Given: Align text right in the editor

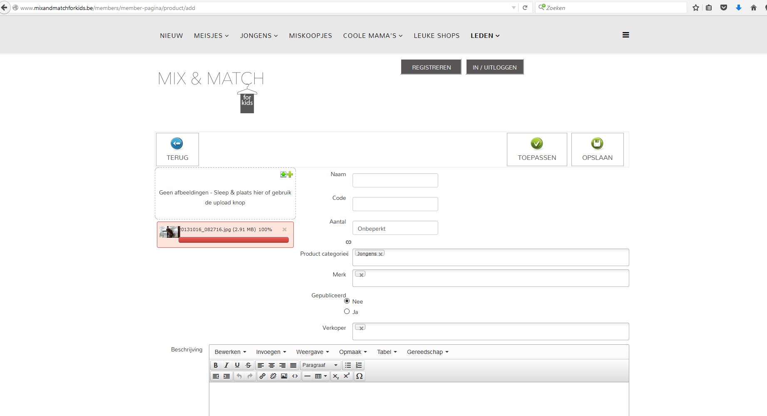Looking at the screenshot, I should click(x=283, y=365).
